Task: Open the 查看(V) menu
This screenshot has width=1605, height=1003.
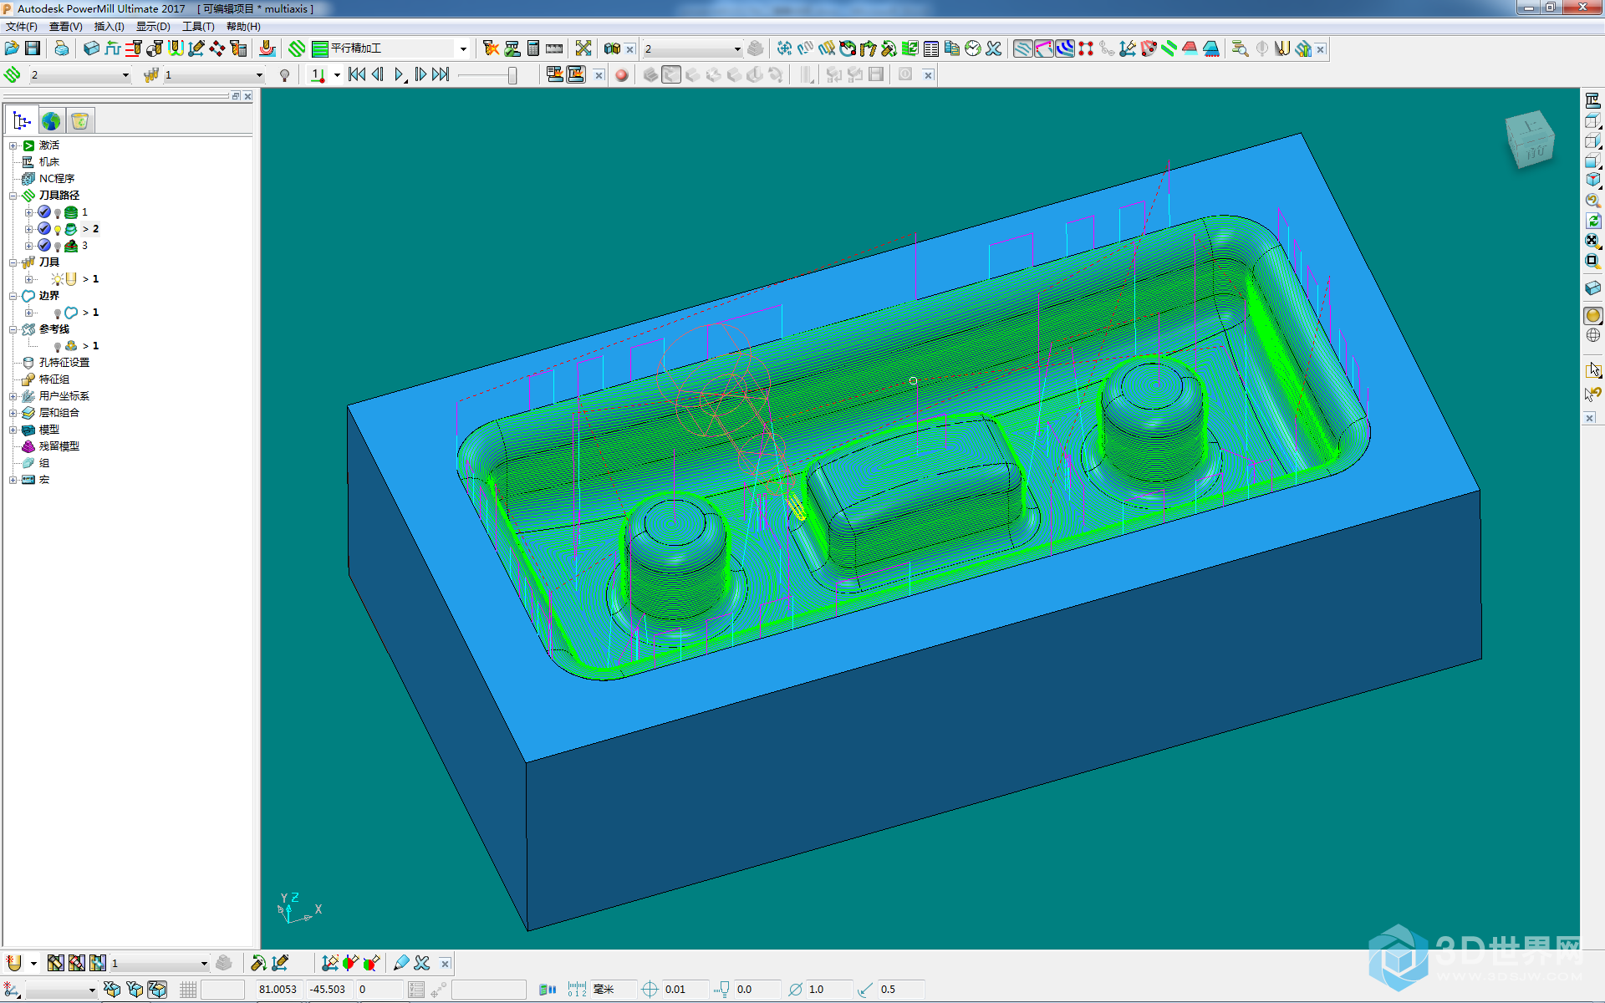Action: (65, 27)
